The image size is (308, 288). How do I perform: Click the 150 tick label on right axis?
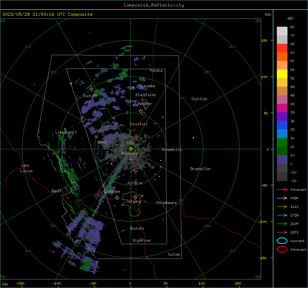pos(264,40)
